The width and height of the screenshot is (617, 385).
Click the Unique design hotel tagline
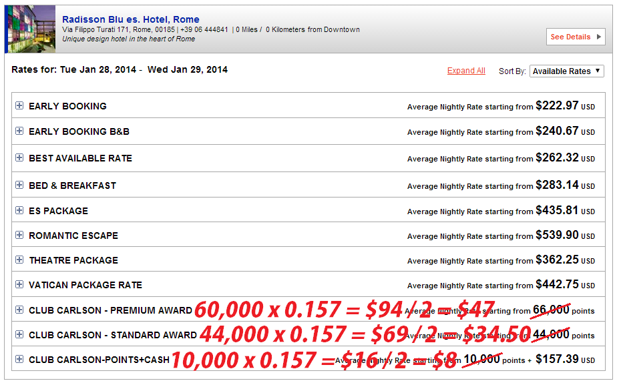pyautogui.click(x=129, y=39)
